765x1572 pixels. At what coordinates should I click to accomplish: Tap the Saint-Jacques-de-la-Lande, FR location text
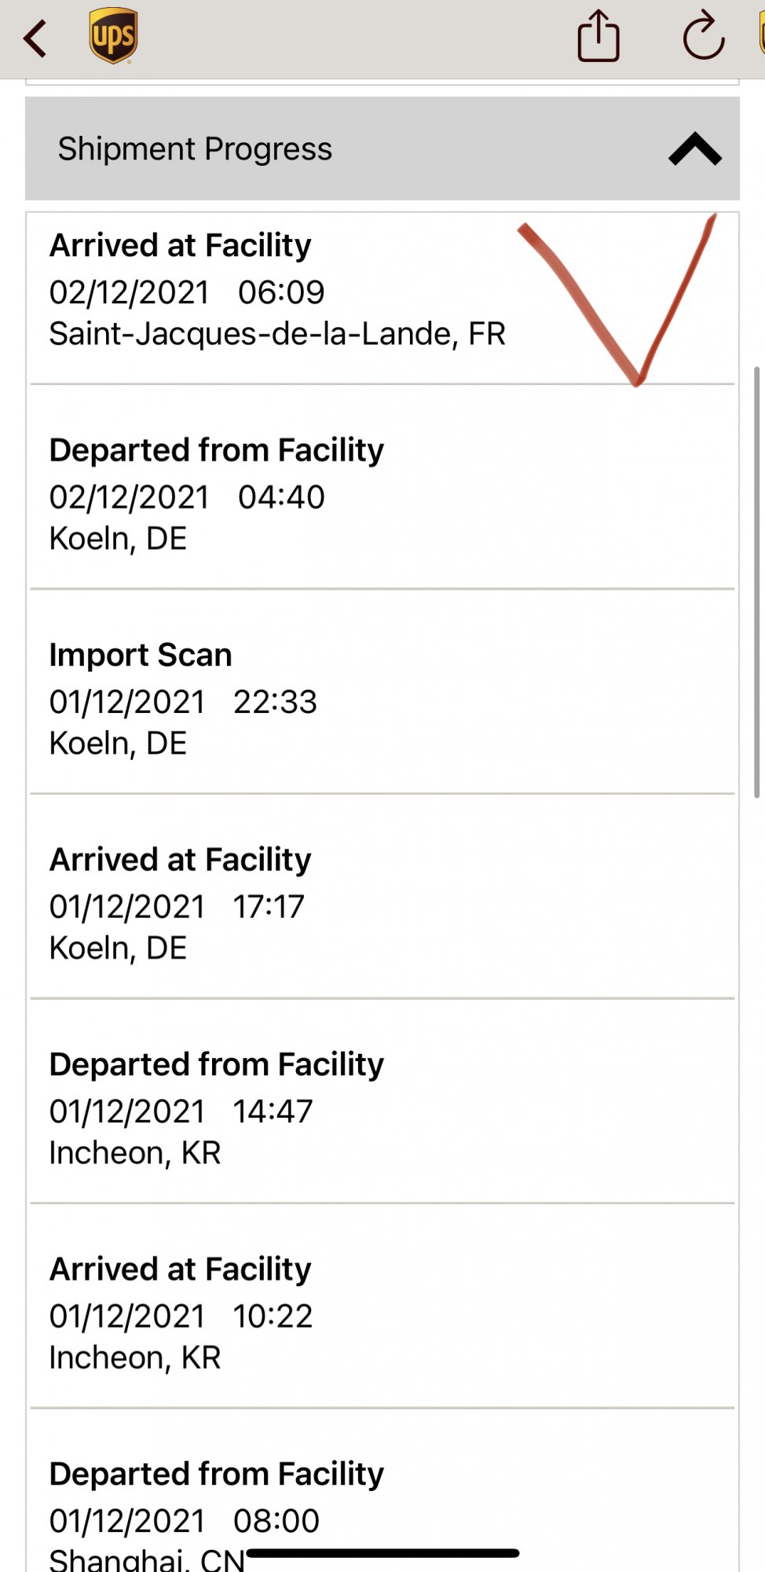coord(277,334)
